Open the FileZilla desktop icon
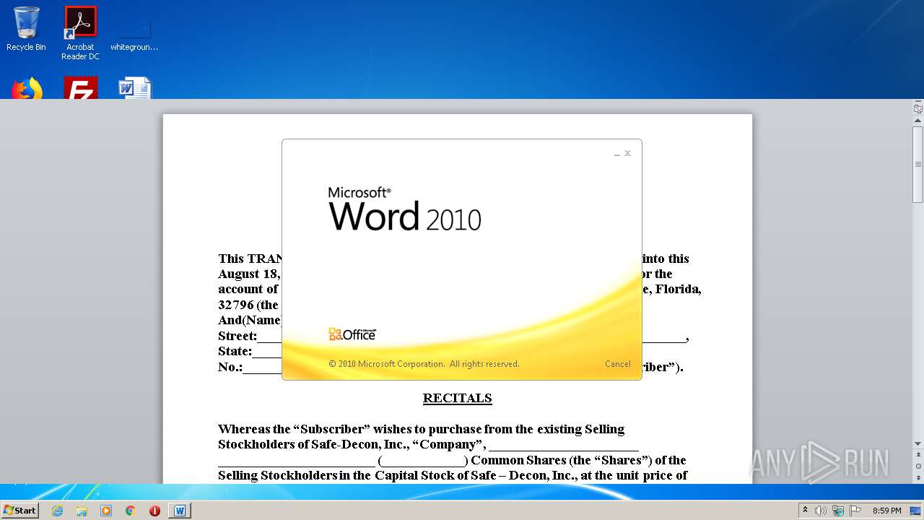Screen dimensions: 924x520 tap(81, 88)
